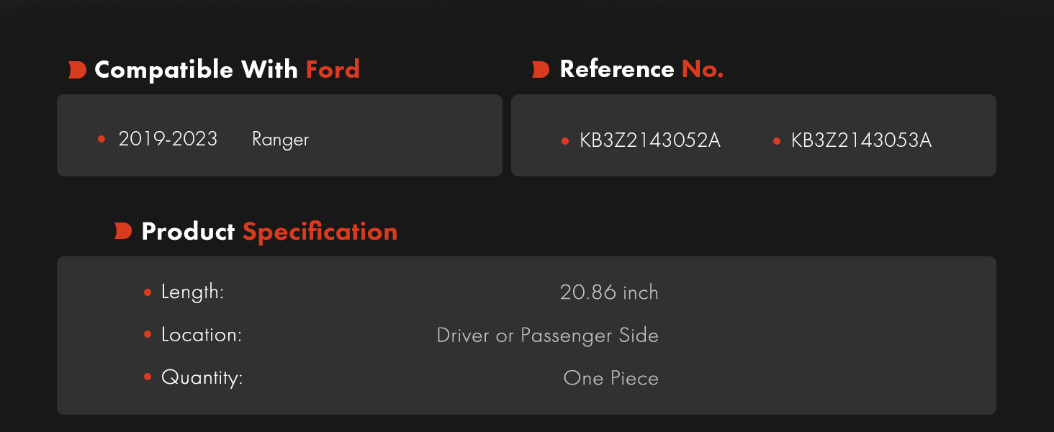The width and height of the screenshot is (1054, 432).
Task: Click the red bullet before Length
Action: click(148, 292)
